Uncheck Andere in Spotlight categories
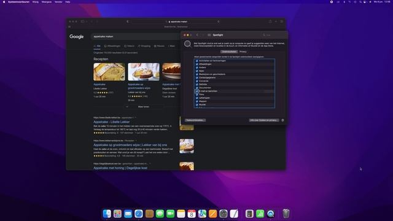The width and height of the screenshot is (393, 221). point(196,68)
